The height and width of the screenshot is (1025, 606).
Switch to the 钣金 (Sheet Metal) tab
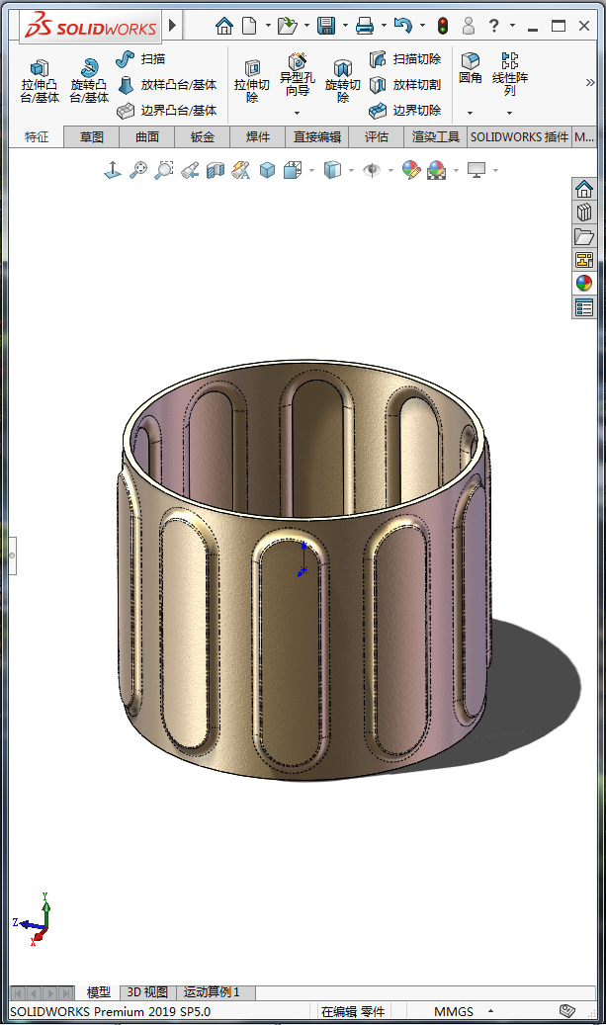tap(202, 136)
